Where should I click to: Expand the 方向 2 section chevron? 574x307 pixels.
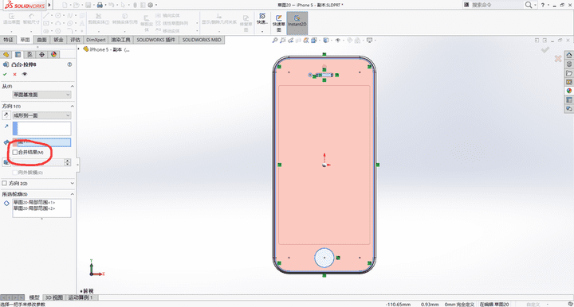click(x=72, y=183)
